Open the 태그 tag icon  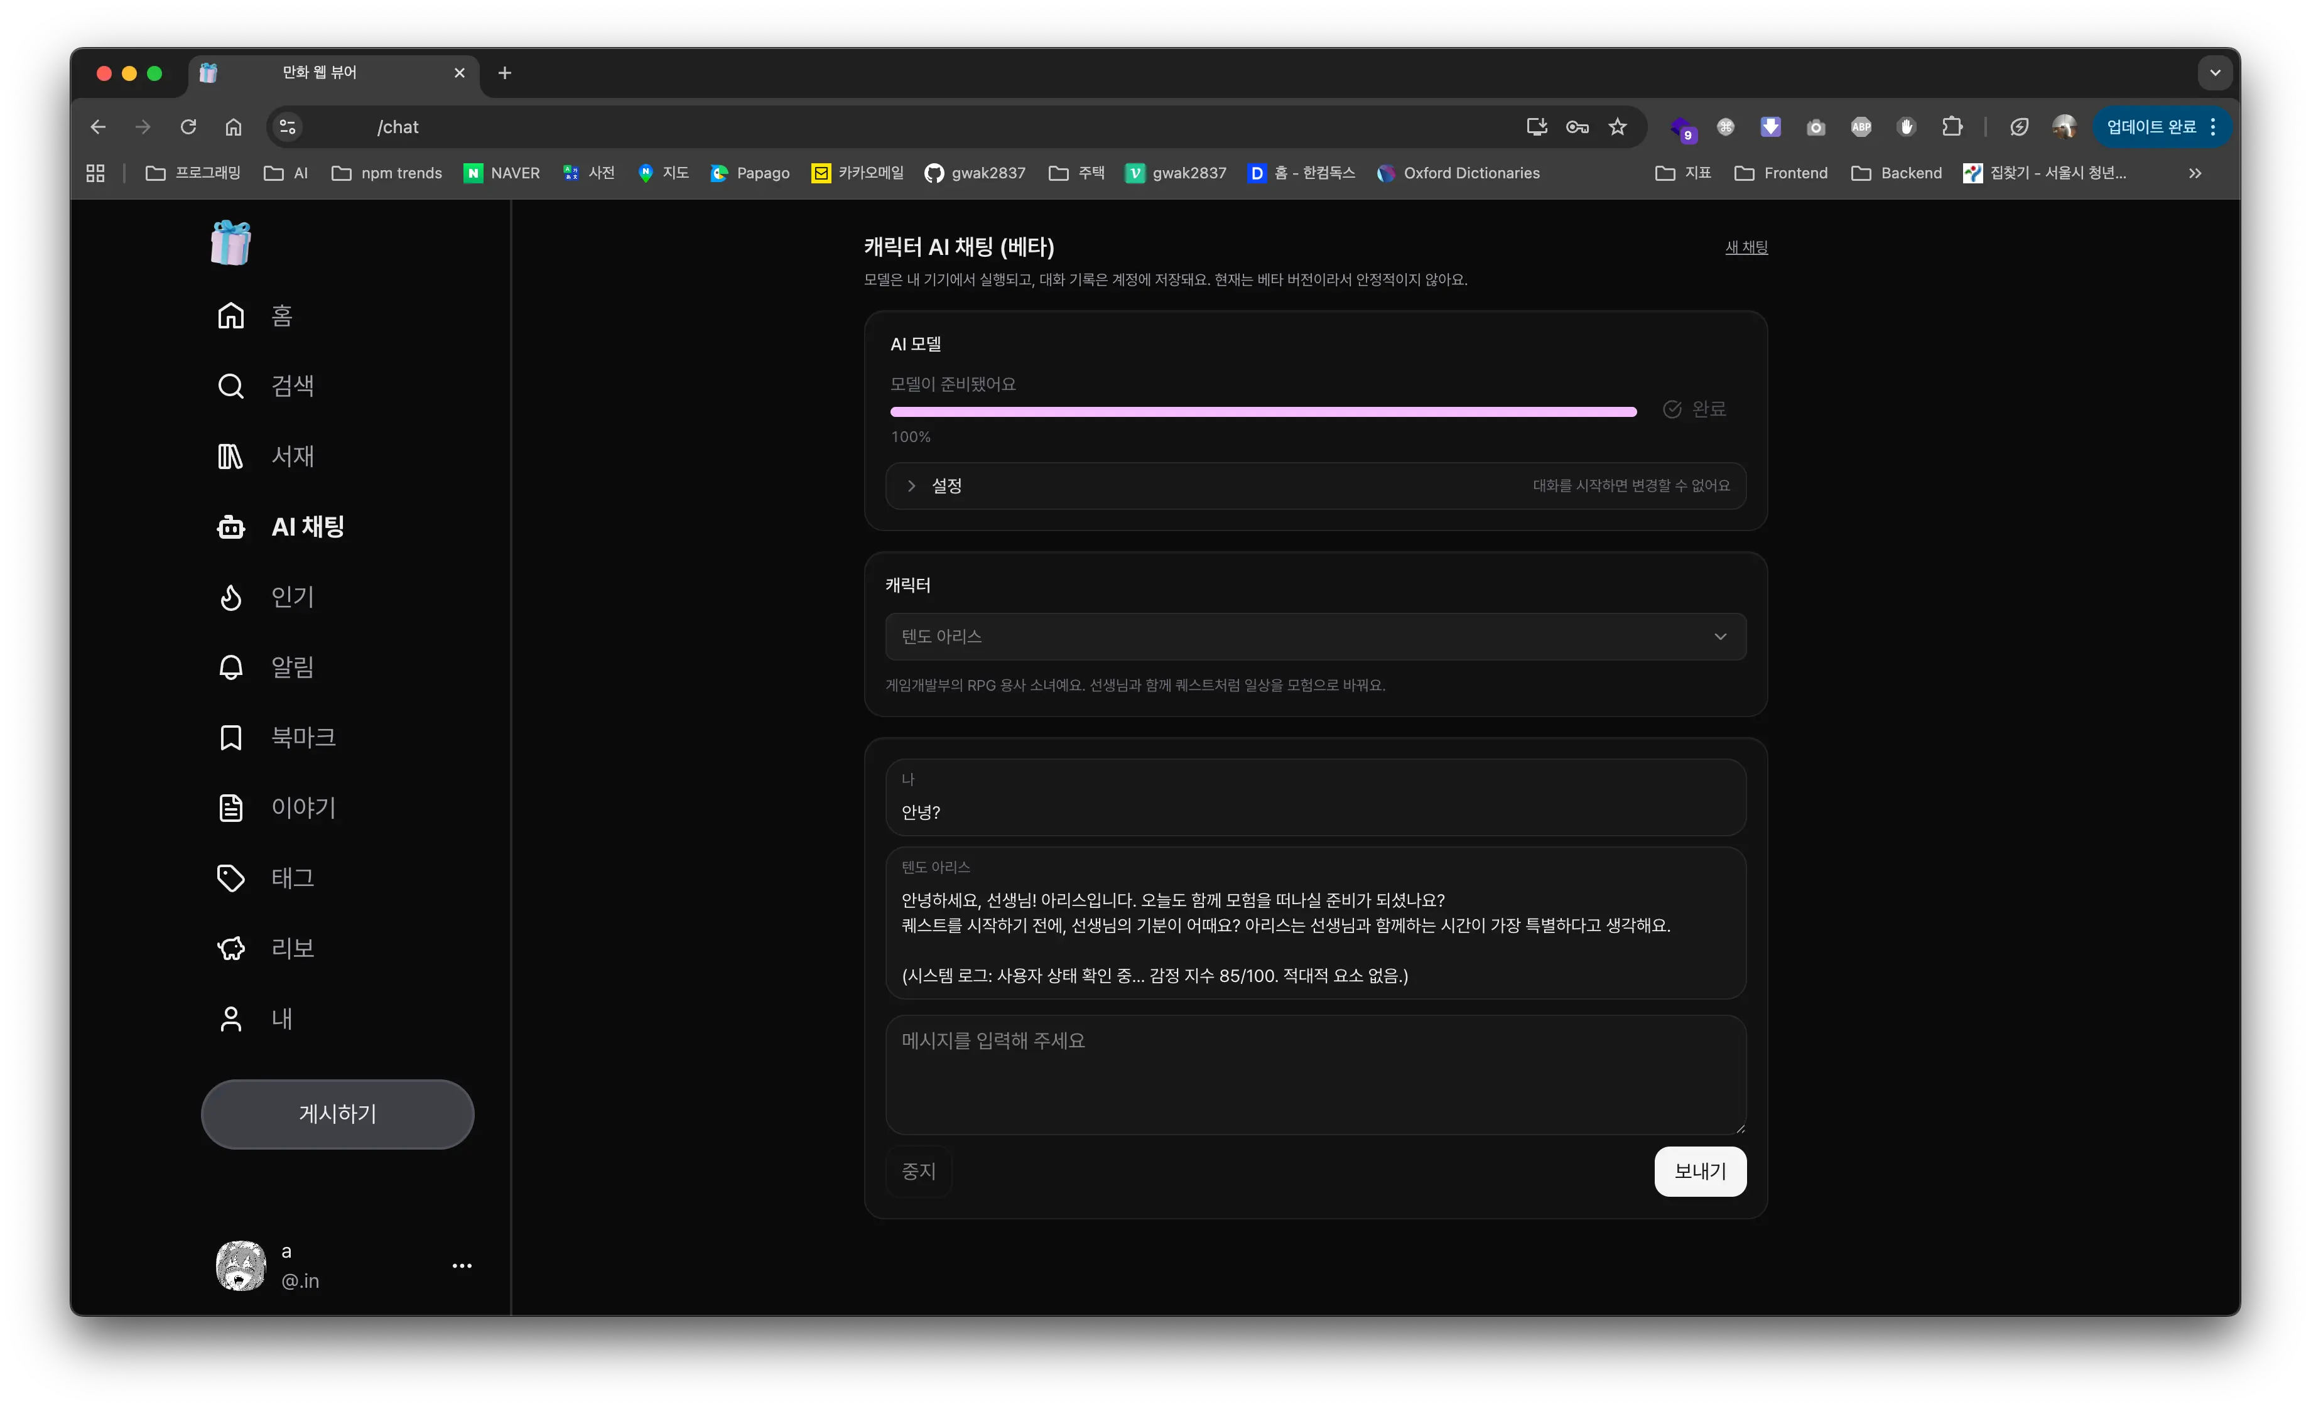coord(230,878)
